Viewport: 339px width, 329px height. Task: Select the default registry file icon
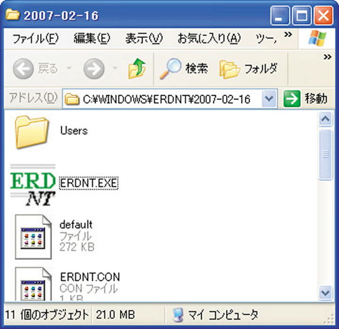coord(33,237)
